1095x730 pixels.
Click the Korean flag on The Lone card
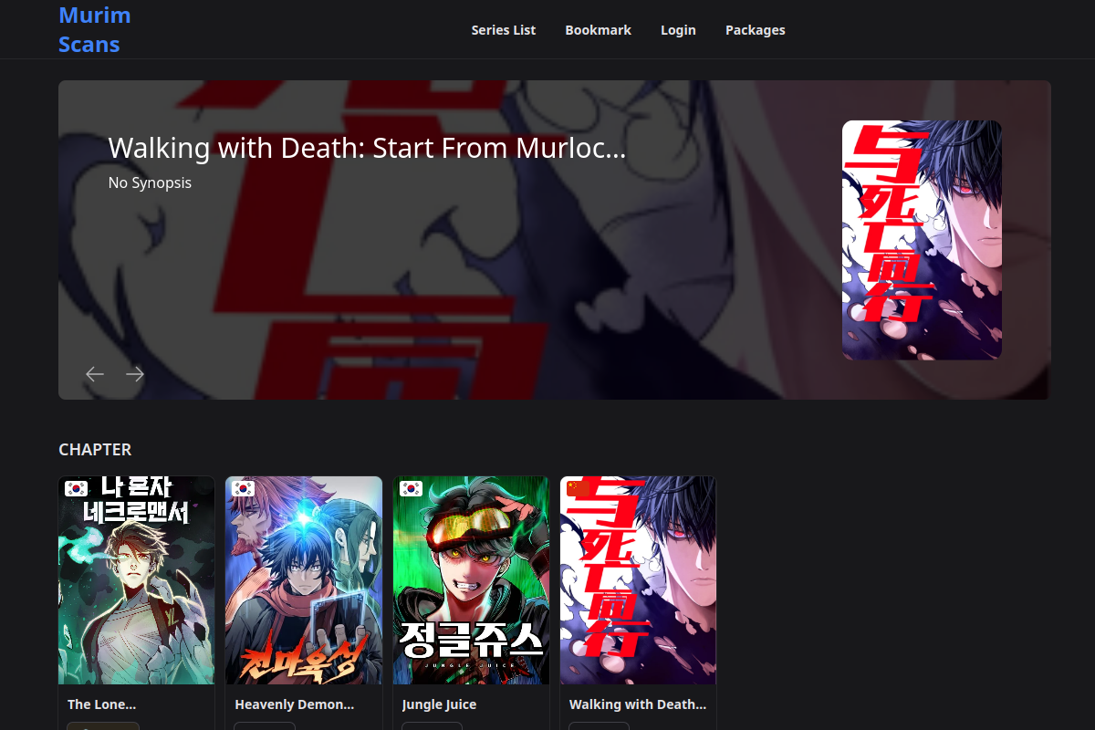(x=76, y=488)
